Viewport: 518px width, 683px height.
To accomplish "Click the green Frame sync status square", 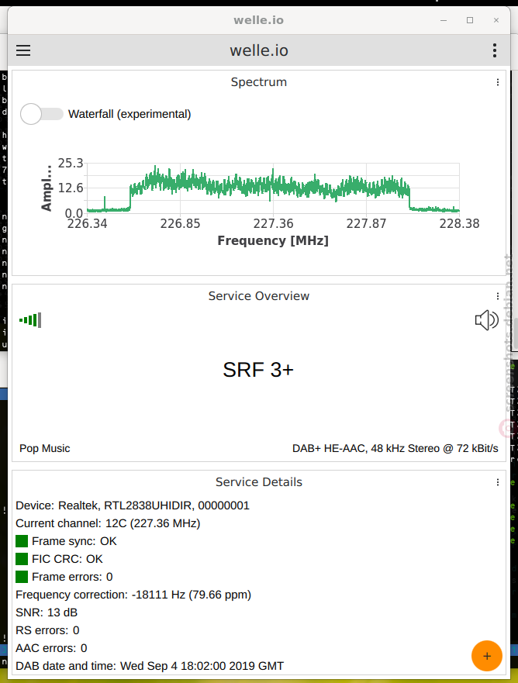I will point(22,541).
